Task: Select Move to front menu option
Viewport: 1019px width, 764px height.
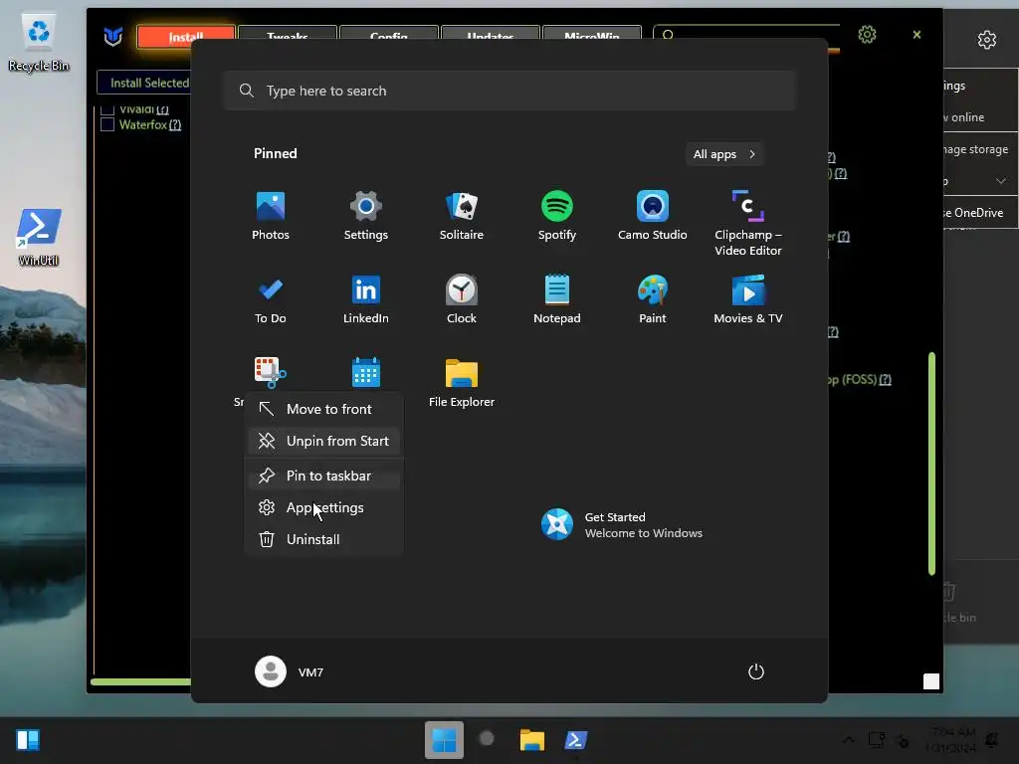Action: (x=323, y=409)
